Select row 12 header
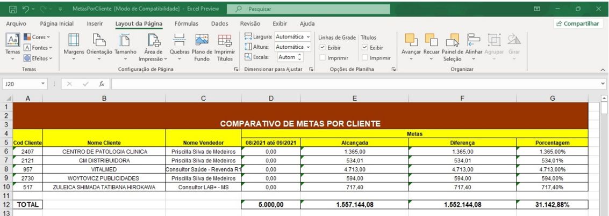This screenshot has height=216, width=609. click(6, 204)
